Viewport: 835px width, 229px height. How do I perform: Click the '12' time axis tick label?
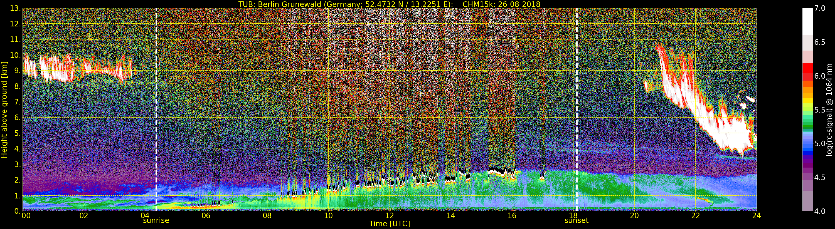click(390, 216)
